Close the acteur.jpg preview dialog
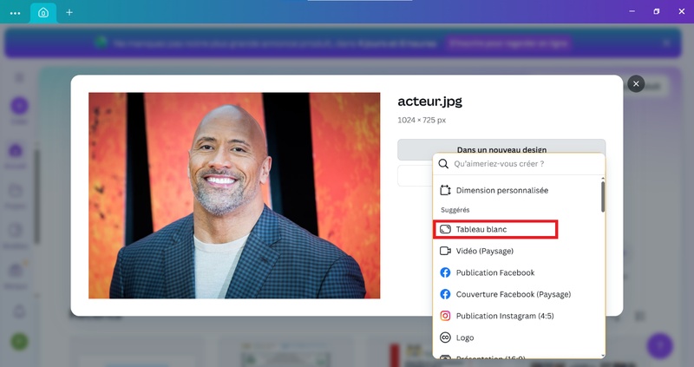This screenshot has height=367, width=694. point(636,83)
